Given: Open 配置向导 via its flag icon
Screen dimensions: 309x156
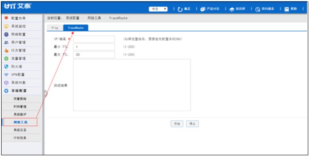Looking at the screenshot, I should 6,18.
